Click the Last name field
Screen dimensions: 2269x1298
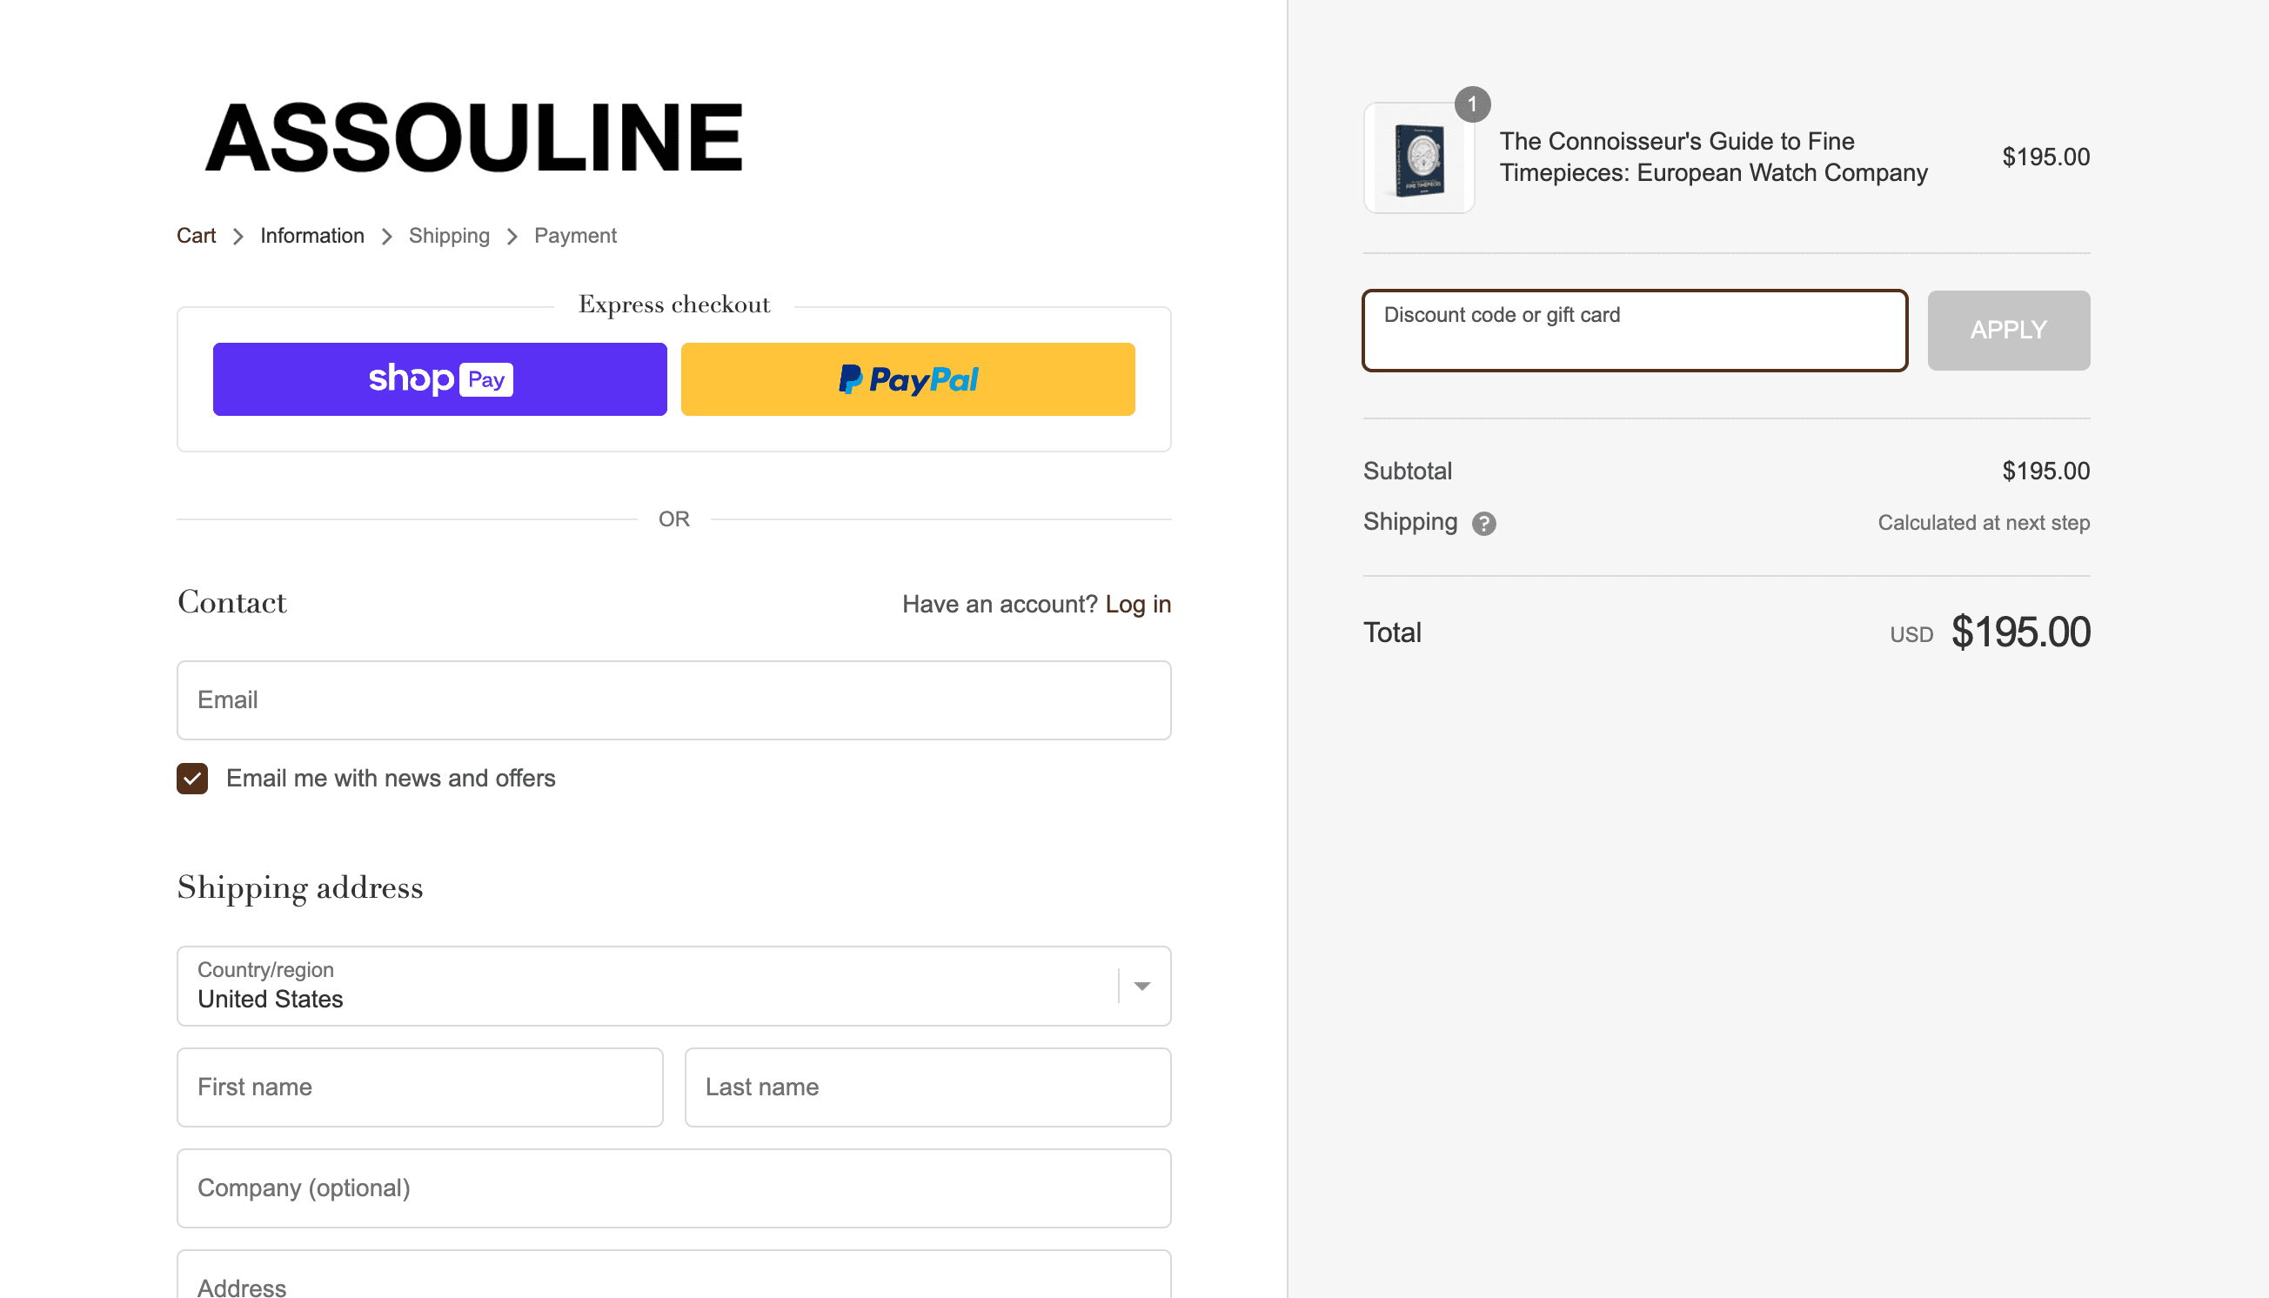[x=928, y=1087]
